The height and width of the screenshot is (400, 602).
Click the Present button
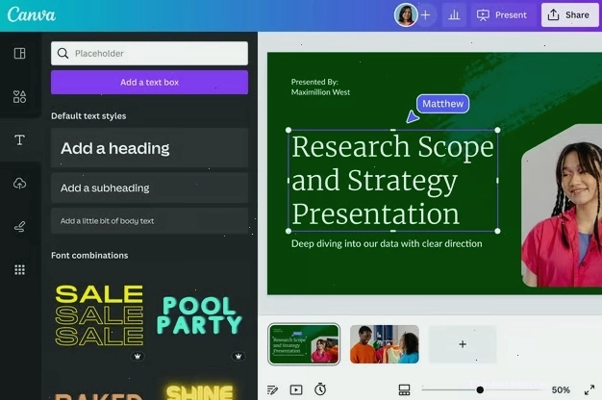click(x=502, y=15)
